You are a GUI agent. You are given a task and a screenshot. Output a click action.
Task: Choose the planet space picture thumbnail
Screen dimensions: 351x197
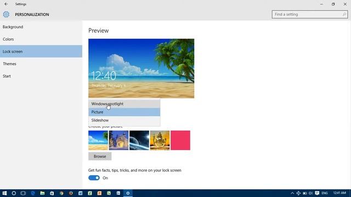click(139, 140)
